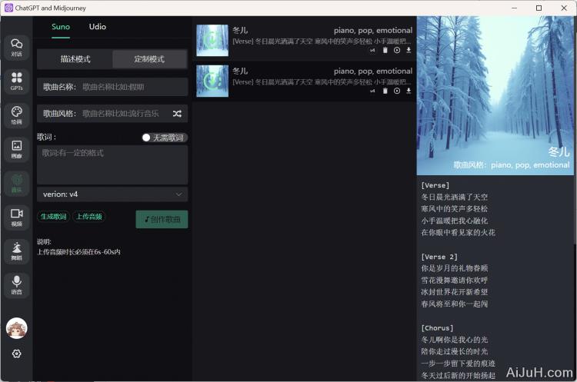Download the second 冬儿 song

coord(409,91)
